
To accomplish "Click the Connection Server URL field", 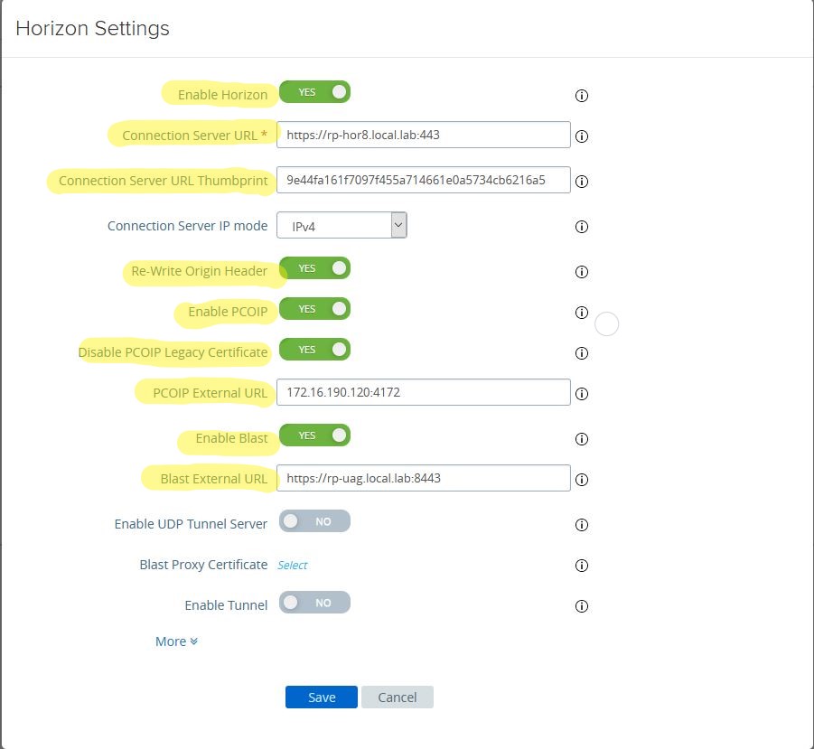I will tap(424, 135).
